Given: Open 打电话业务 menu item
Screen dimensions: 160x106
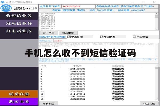Looking at the screenshot, I should point(19,31).
